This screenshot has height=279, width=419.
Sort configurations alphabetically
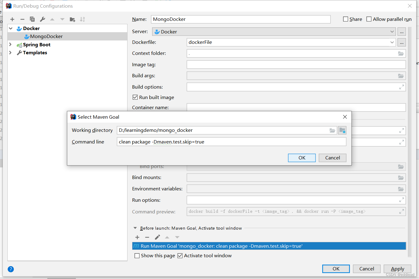82,19
